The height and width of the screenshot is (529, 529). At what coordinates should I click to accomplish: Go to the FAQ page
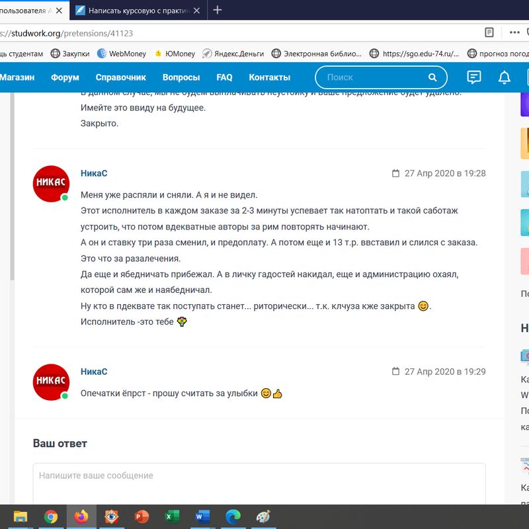pos(224,77)
